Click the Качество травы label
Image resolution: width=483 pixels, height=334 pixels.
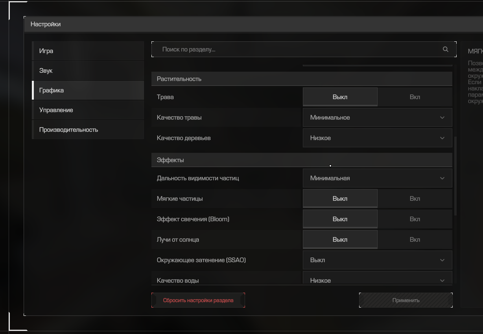(x=179, y=117)
